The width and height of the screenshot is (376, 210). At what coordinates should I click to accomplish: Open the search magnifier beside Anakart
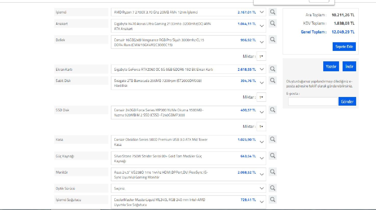click(x=273, y=23)
